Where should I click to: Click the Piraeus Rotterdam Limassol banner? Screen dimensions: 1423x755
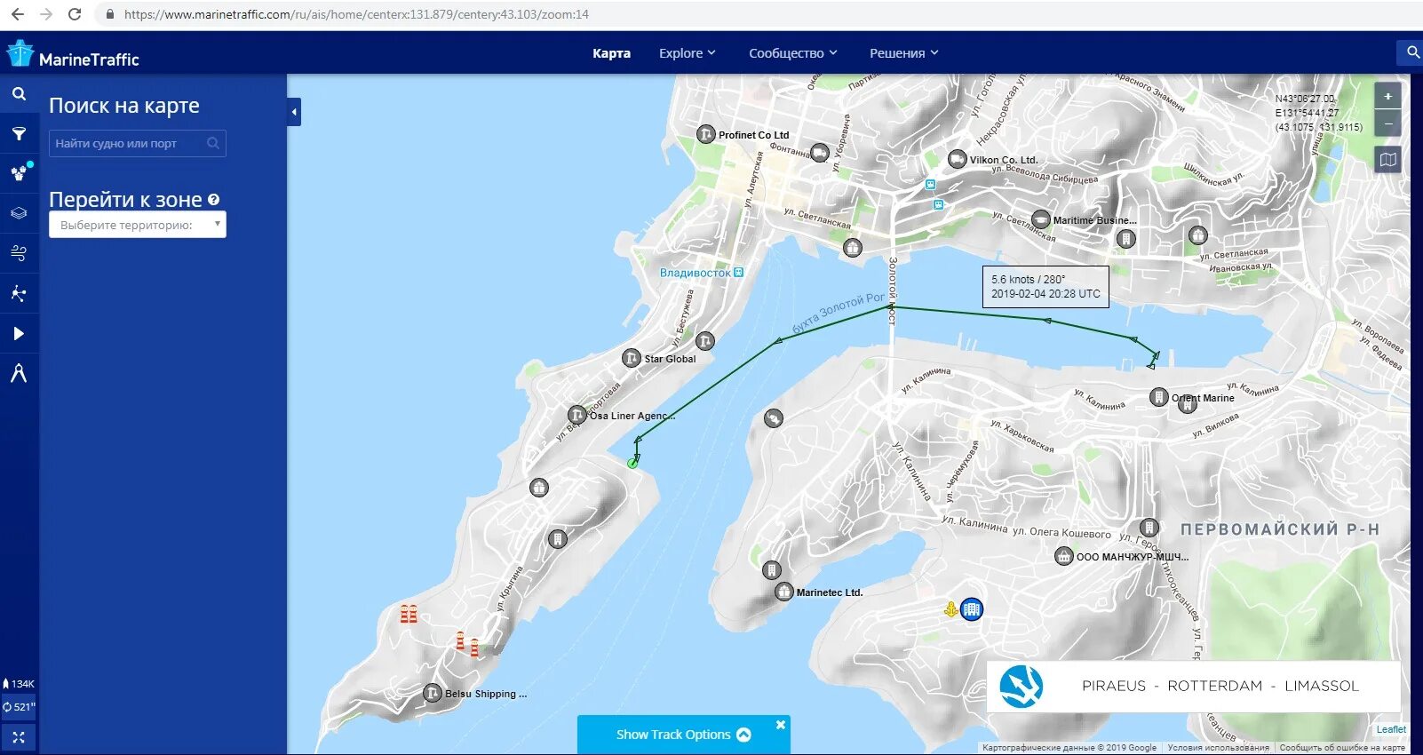pos(1194,686)
